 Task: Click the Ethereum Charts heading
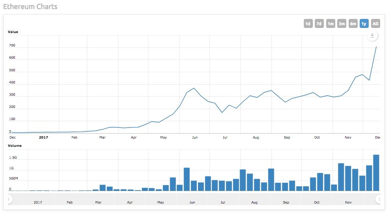pyautogui.click(x=30, y=6)
